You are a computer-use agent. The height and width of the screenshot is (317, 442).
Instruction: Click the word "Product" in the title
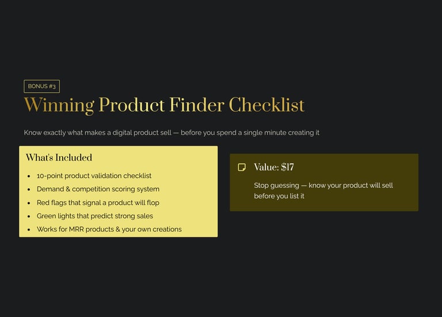point(131,105)
